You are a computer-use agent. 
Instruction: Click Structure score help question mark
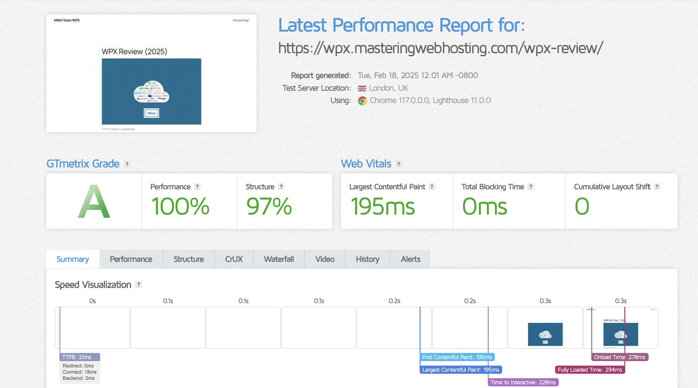pos(281,187)
